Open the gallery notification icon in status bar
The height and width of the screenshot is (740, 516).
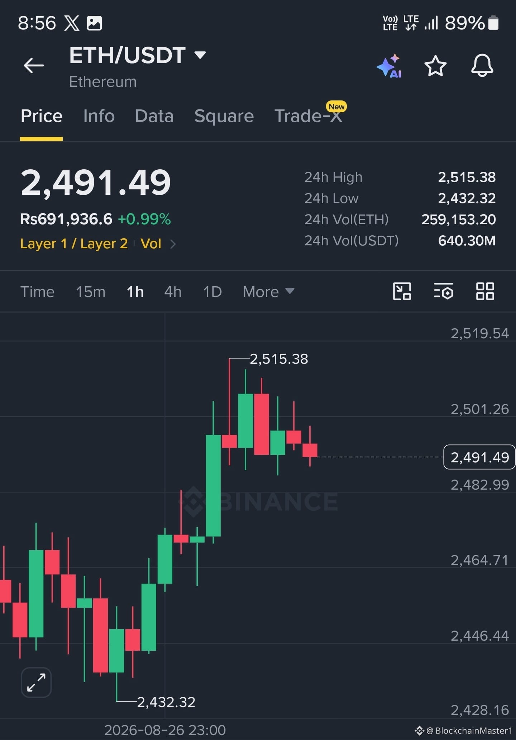(95, 23)
